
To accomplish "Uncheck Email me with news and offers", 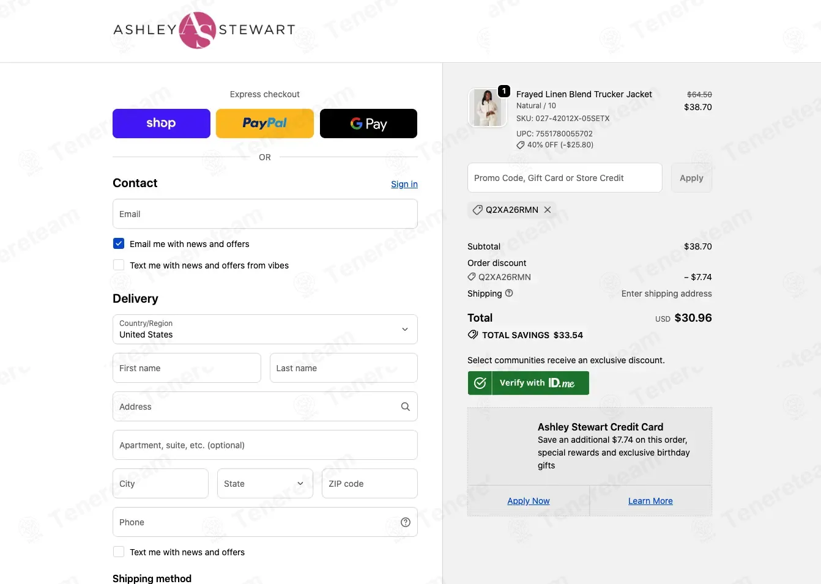I will [x=119, y=243].
